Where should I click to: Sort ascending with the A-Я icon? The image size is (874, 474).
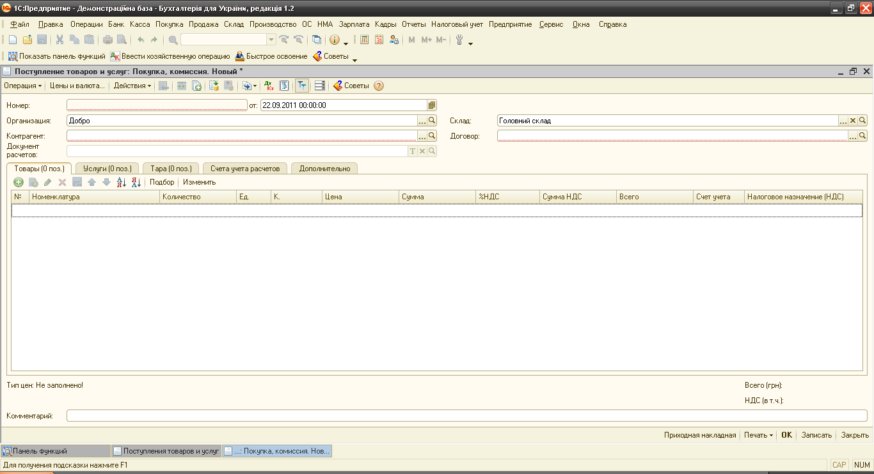[x=122, y=182]
